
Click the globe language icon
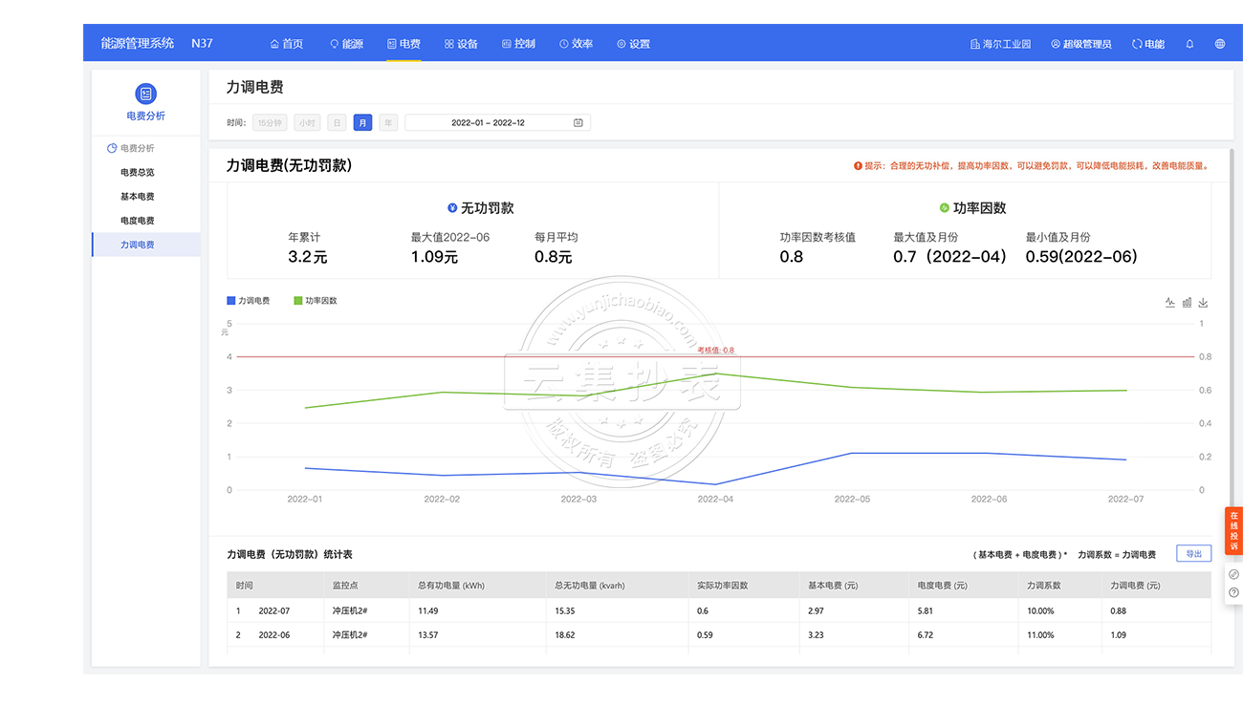click(x=1220, y=44)
